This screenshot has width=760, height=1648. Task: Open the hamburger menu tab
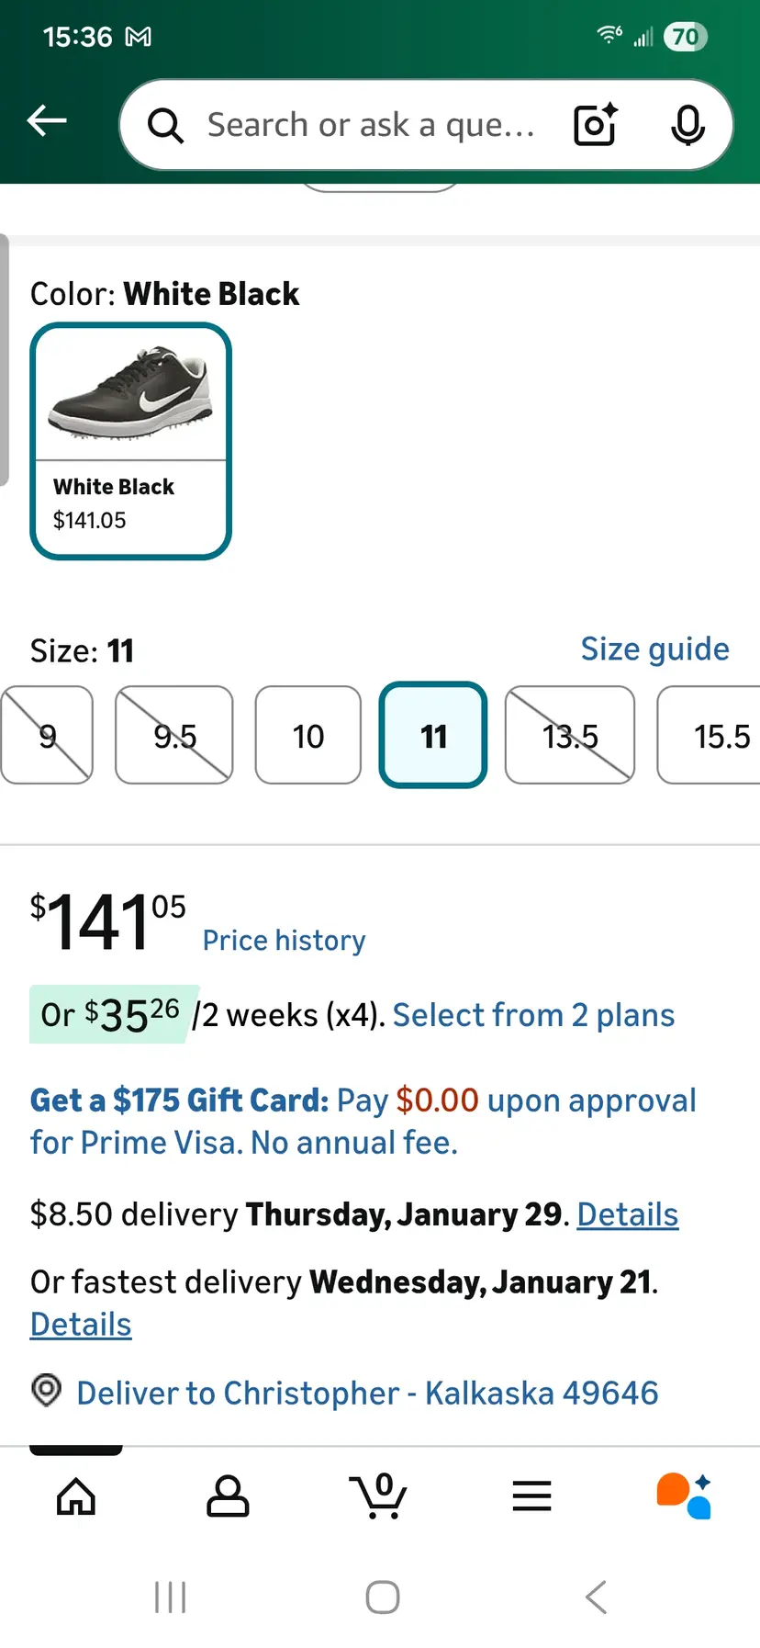pos(531,1496)
